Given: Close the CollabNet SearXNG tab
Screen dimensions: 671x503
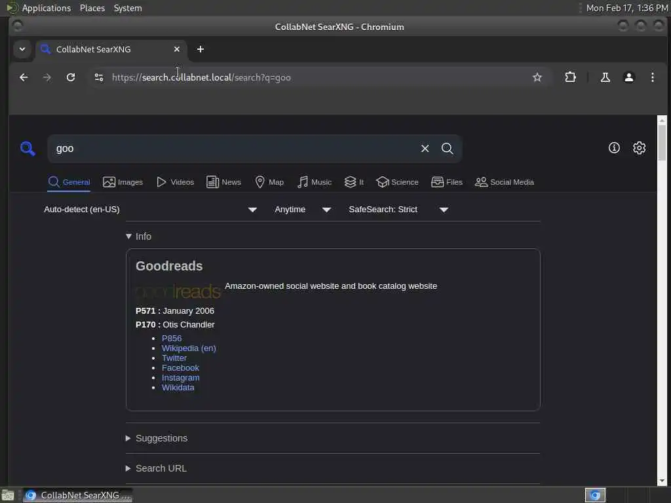Looking at the screenshot, I should click(177, 49).
